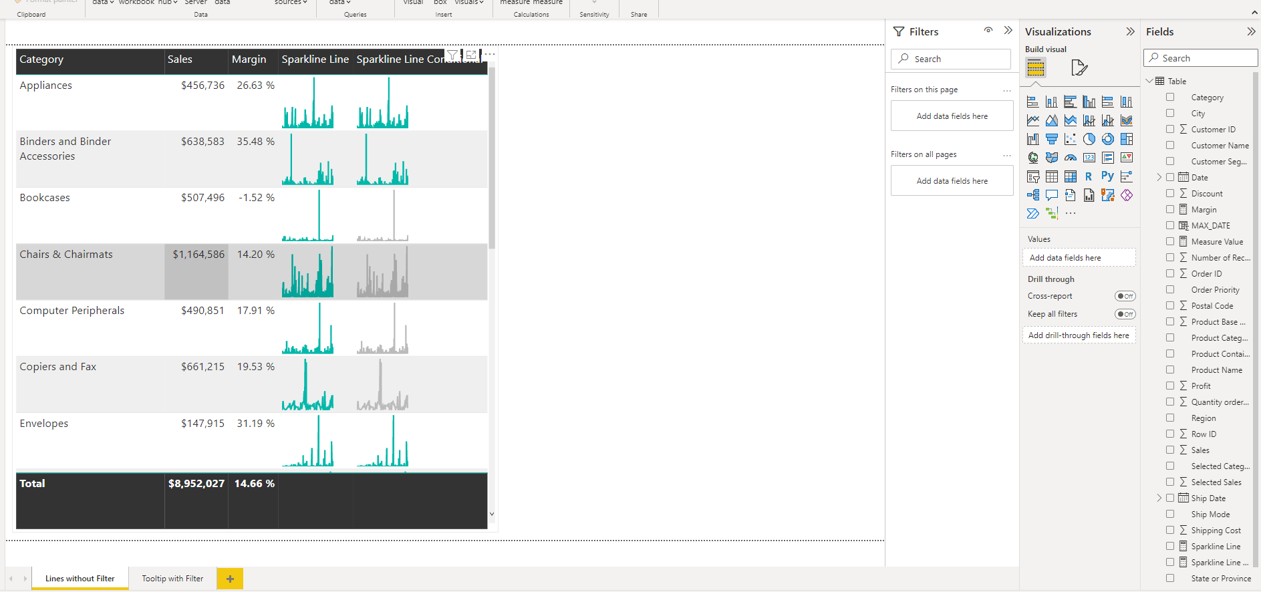Check the Discount field checkbox
Viewport: 1261px width, 592px height.
pyautogui.click(x=1170, y=193)
